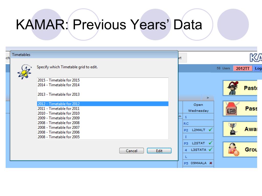This screenshot has width=262, height=196.
Task: Click the "Open Wednesday" column header
Action: [198, 107]
